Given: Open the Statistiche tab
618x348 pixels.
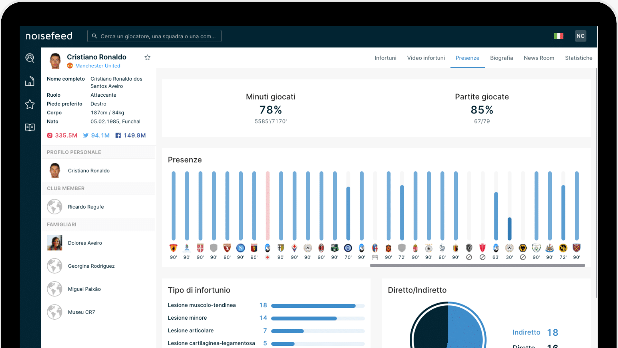Looking at the screenshot, I should pyautogui.click(x=578, y=58).
